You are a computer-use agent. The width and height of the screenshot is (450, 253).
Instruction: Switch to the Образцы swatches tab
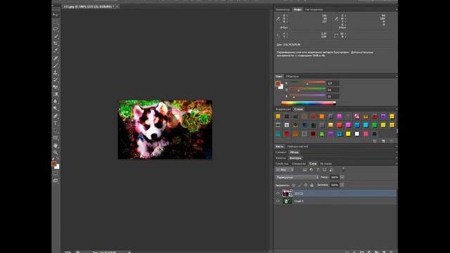292,77
